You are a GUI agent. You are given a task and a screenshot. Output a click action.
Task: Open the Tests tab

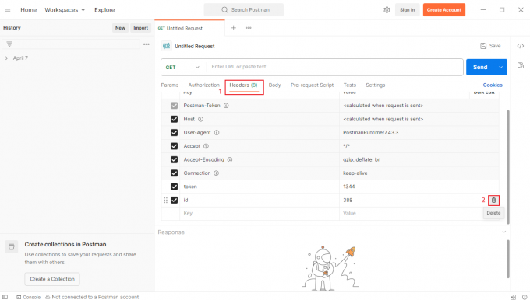coord(350,85)
